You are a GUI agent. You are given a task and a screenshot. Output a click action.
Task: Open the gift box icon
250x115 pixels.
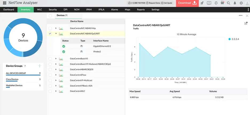pyautogui.click(x=222, y=3)
